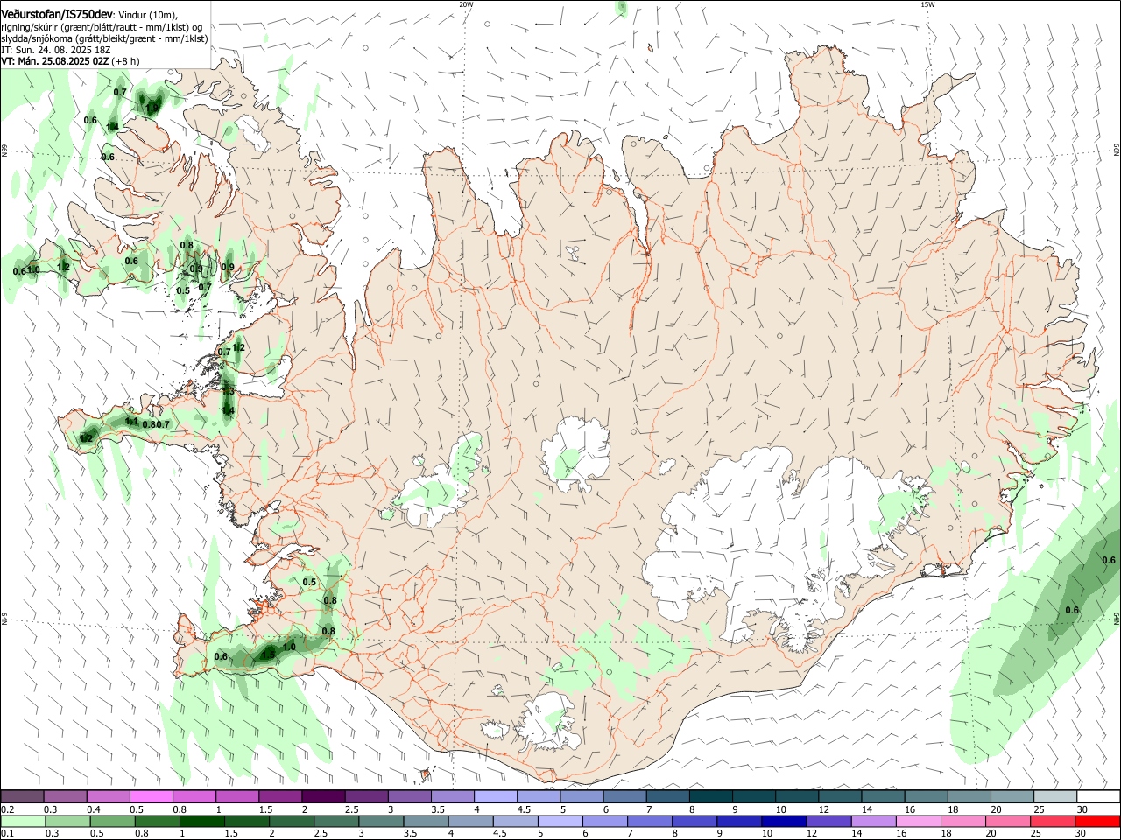This screenshot has width=1121, height=840.
Task: Click the Hofsjökull glacier in central Iceland
Action: click(575, 455)
